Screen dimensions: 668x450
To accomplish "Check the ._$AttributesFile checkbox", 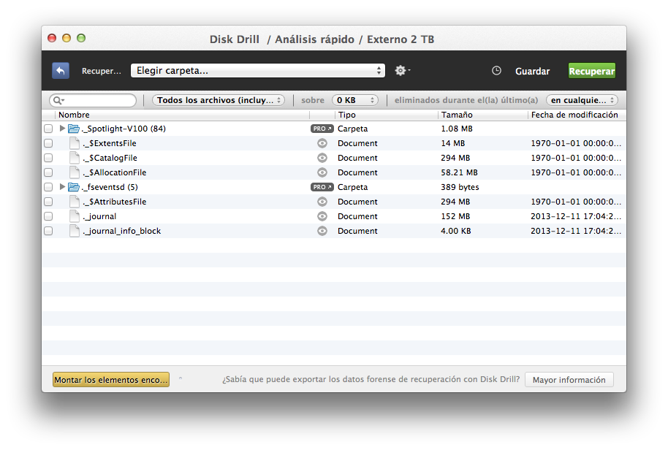I will [48, 202].
